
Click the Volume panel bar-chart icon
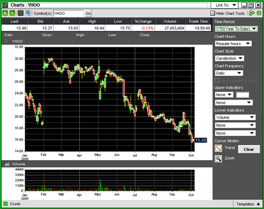(x=7, y=164)
